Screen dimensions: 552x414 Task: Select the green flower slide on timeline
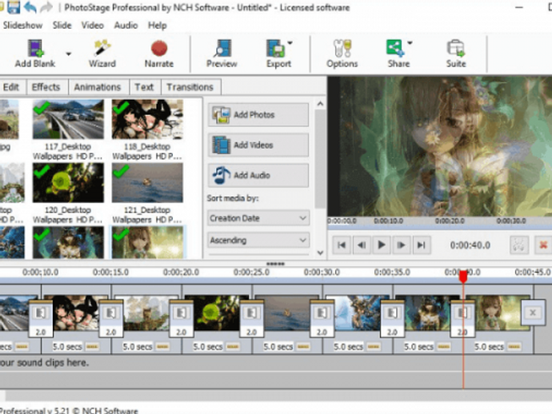pyautogui.click(x=217, y=312)
